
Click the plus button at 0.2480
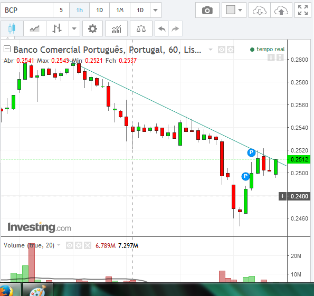(x=282, y=196)
